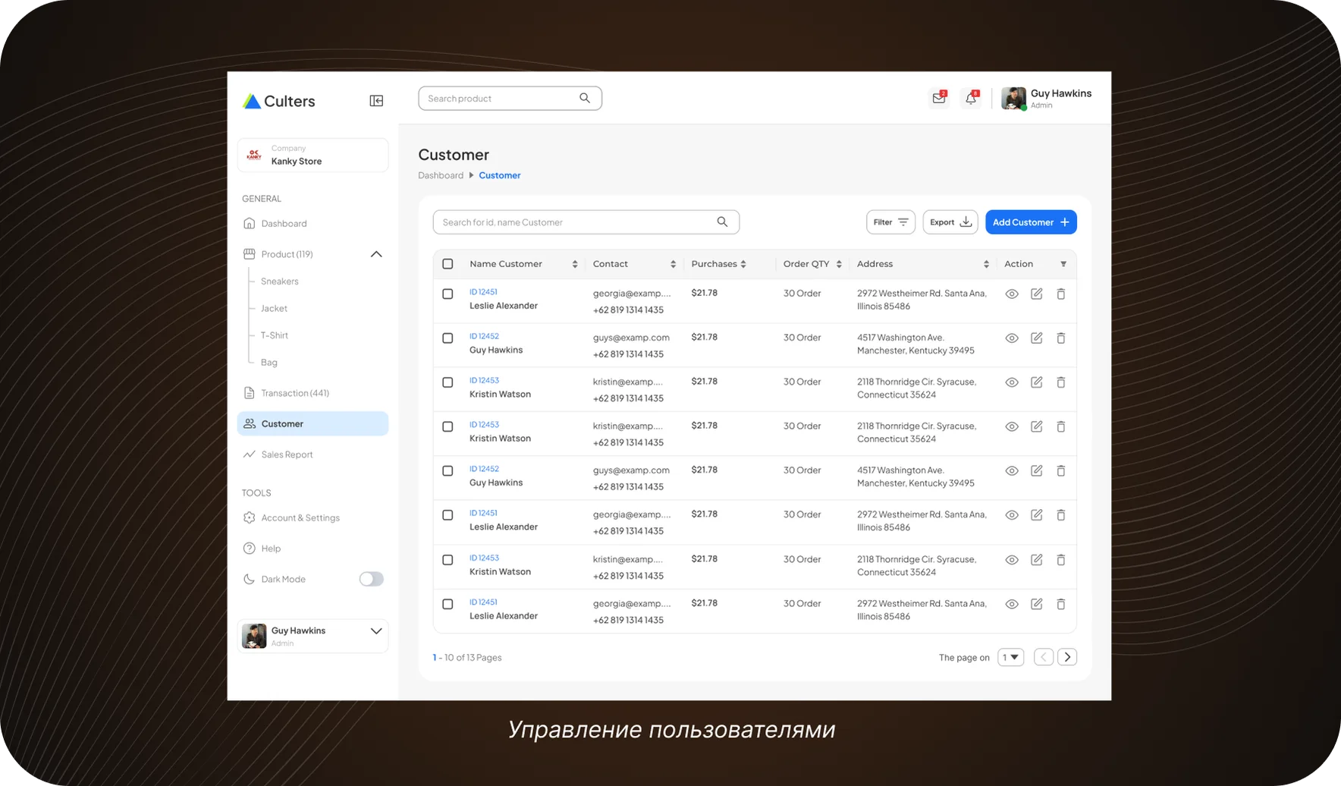The width and height of the screenshot is (1341, 786).
Task: Delete the first Kristin Watson row
Action: point(1061,382)
